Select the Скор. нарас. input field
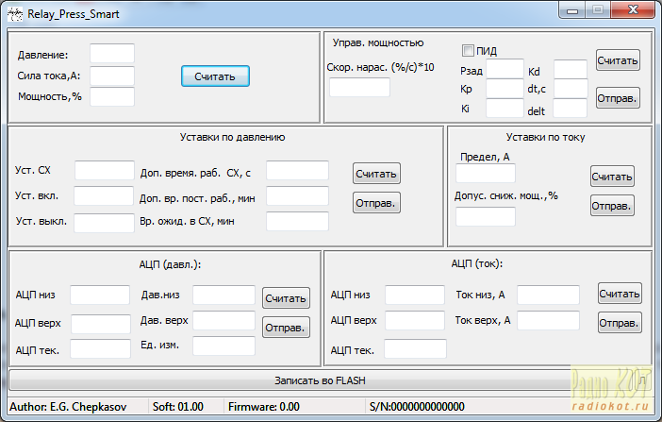The image size is (662, 422). (359, 88)
